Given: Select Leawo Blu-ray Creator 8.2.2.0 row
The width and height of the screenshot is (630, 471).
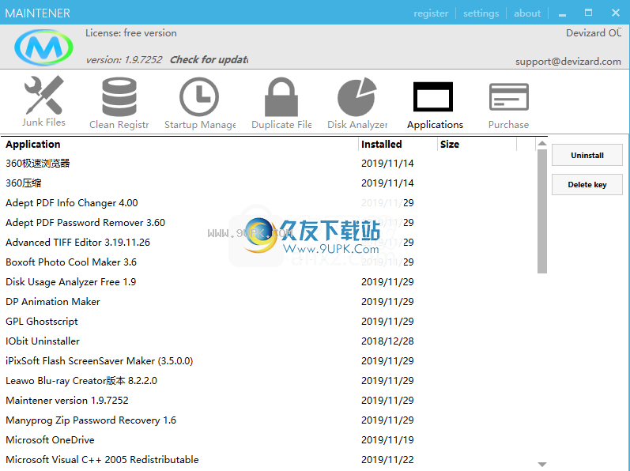Looking at the screenshot, I should (269, 381).
